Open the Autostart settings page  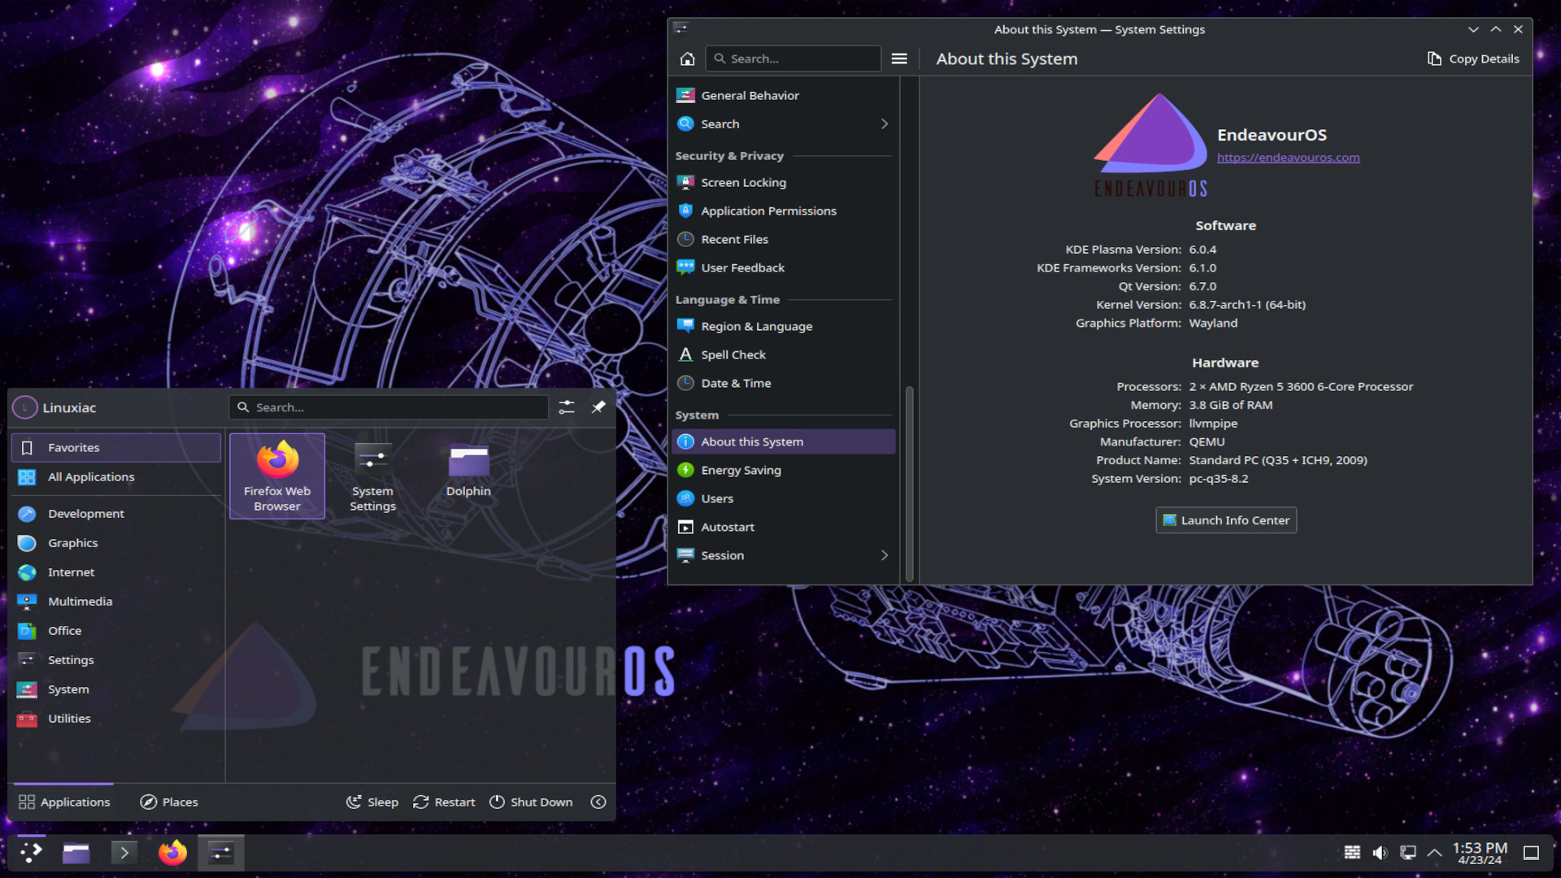pos(728,527)
